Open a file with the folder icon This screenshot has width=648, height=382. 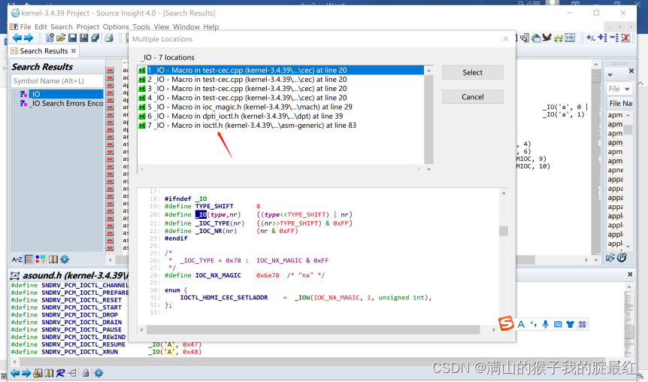pyautogui.click(x=61, y=38)
